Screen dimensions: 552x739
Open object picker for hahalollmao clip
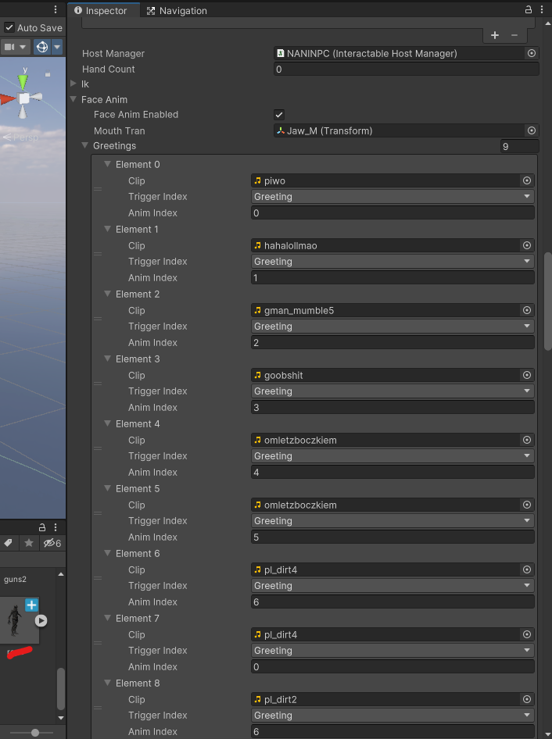(x=526, y=245)
